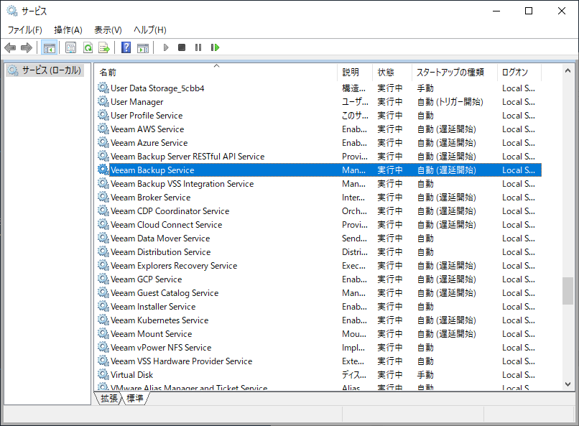Click the scrollbar down arrow
Image resolution: width=579 pixels, height=426 pixels.
point(568,384)
